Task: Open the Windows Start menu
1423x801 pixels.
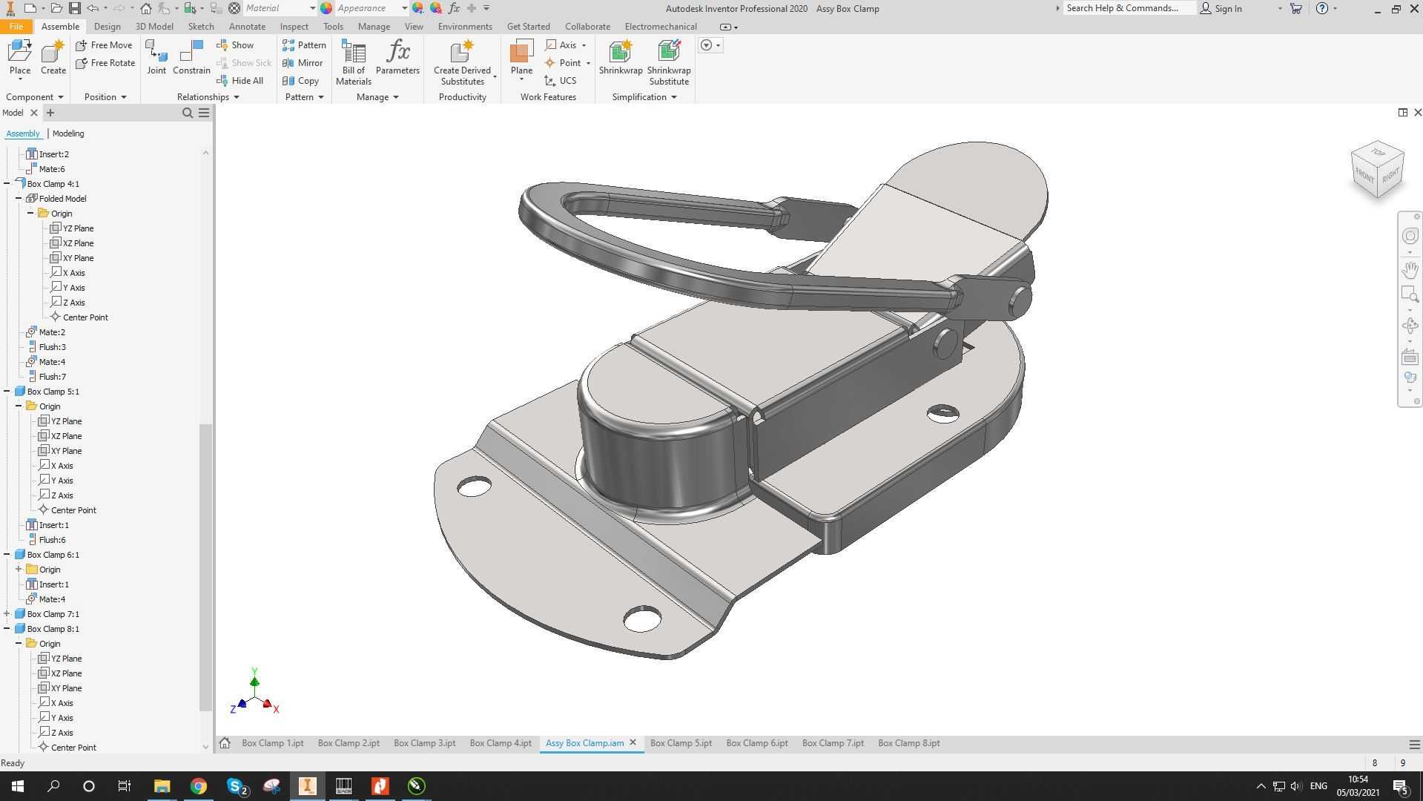Action: [x=18, y=786]
